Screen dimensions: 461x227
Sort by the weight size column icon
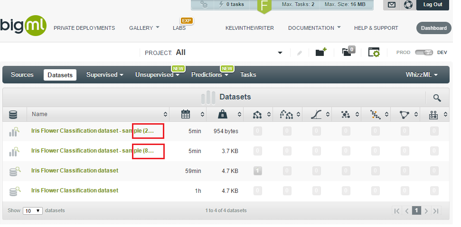tap(223, 114)
